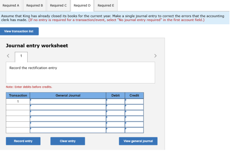Open View general journal
The image size is (231, 151).
click(138, 141)
